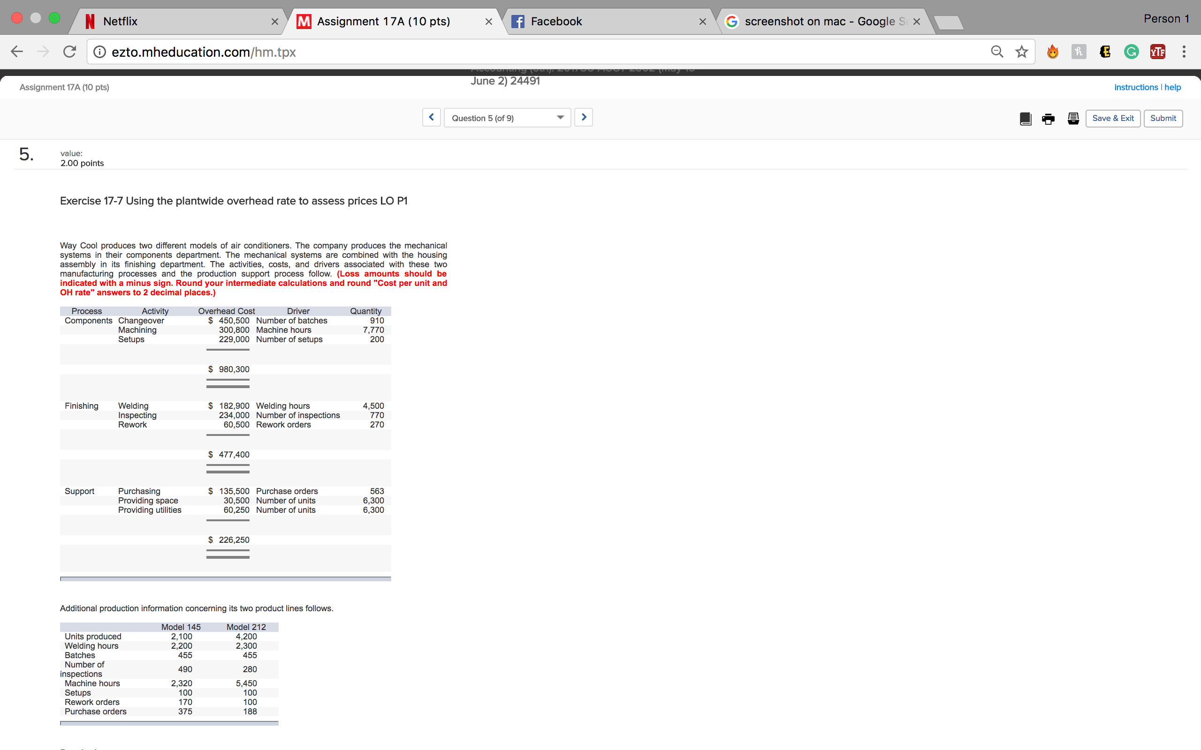The width and height of the screenshot is (1201, 750).
Task: Click the Submit button
Action: click(x=1163, y=118)
